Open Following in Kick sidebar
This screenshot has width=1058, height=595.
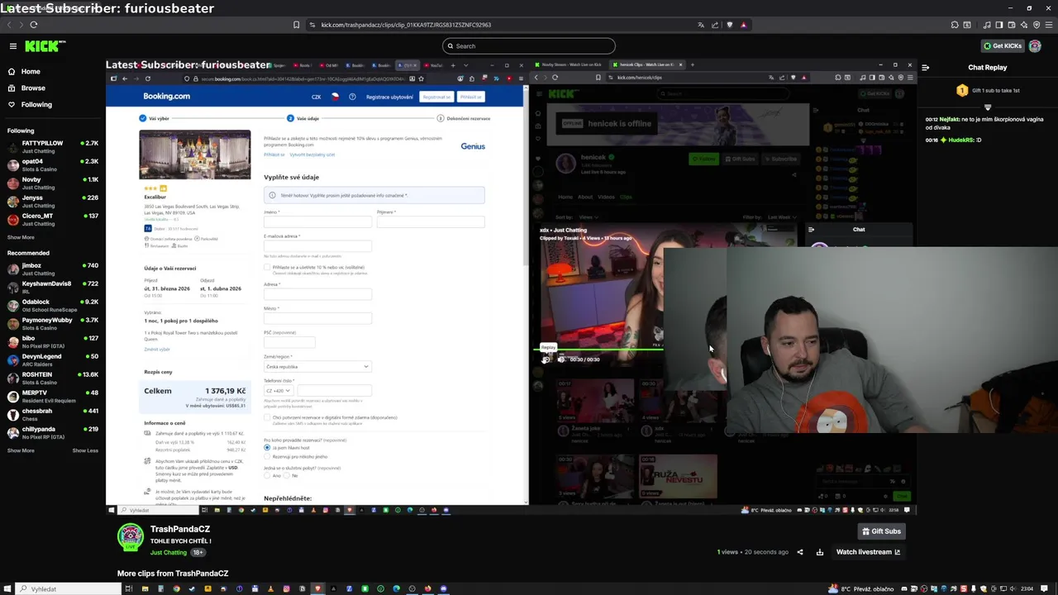point(36,105)
